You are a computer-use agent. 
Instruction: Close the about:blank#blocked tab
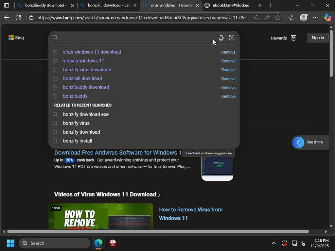click(x=260, y=5)
